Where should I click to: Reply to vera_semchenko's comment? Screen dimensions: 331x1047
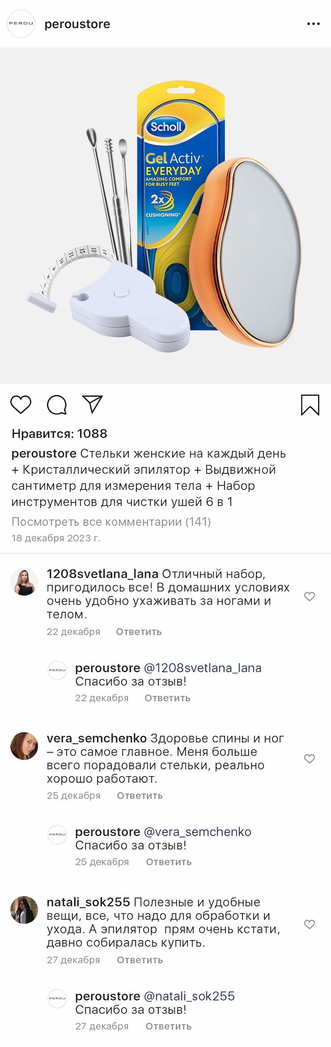(140, 795)
